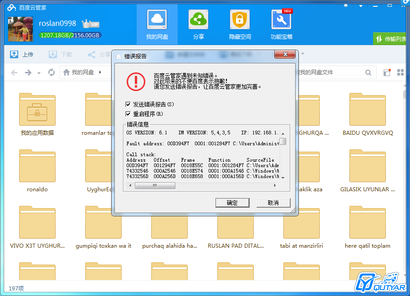
Task: Toggle 发送错误报告 checkbox
Action: click(x=128, y=104)
